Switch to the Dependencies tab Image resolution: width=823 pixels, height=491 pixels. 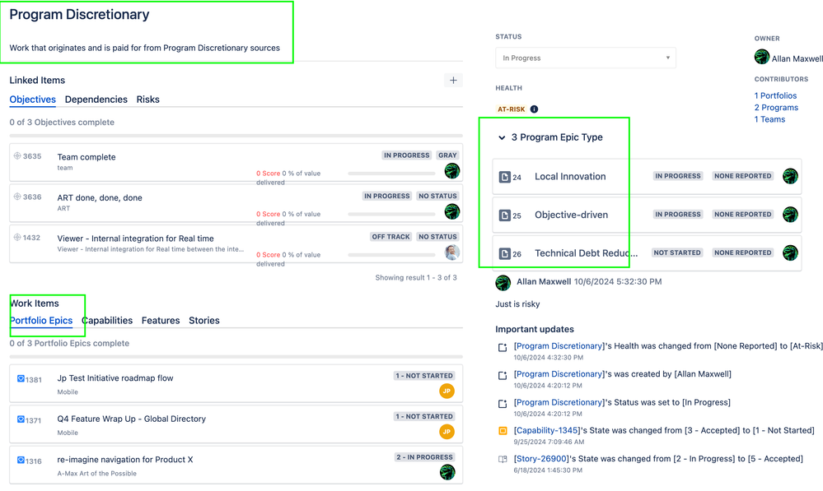96,100
